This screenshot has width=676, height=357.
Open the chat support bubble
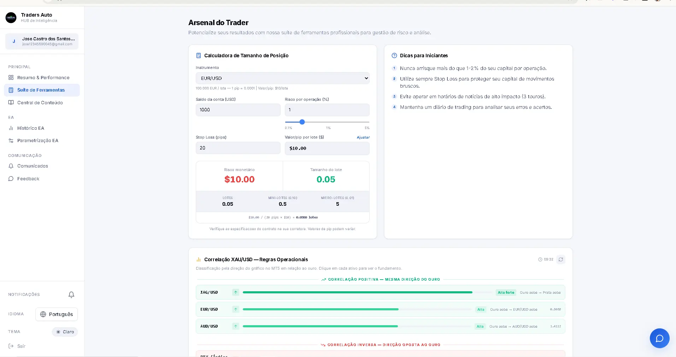(x=659, y=338)
